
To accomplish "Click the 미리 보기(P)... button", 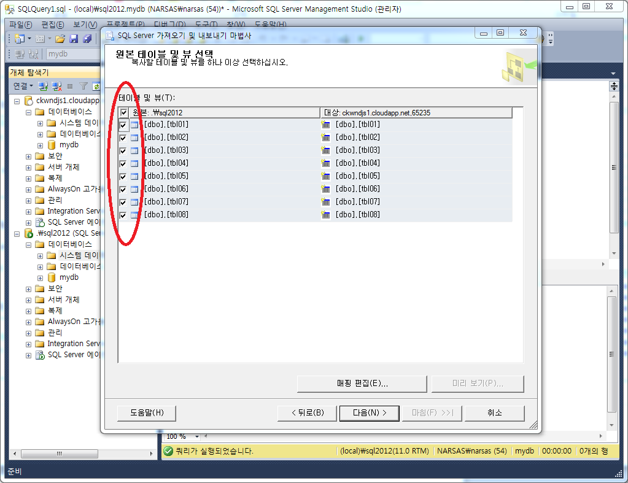I will [478, 384].
